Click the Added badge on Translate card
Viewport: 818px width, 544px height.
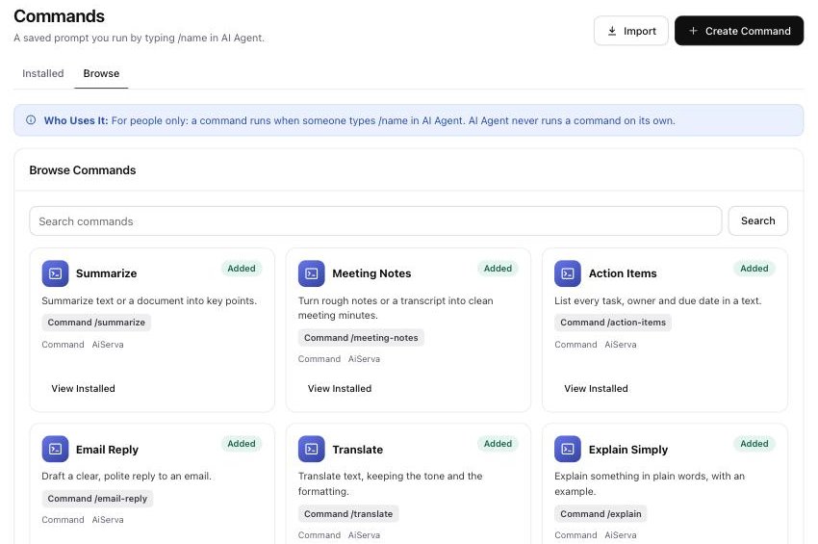498,444
